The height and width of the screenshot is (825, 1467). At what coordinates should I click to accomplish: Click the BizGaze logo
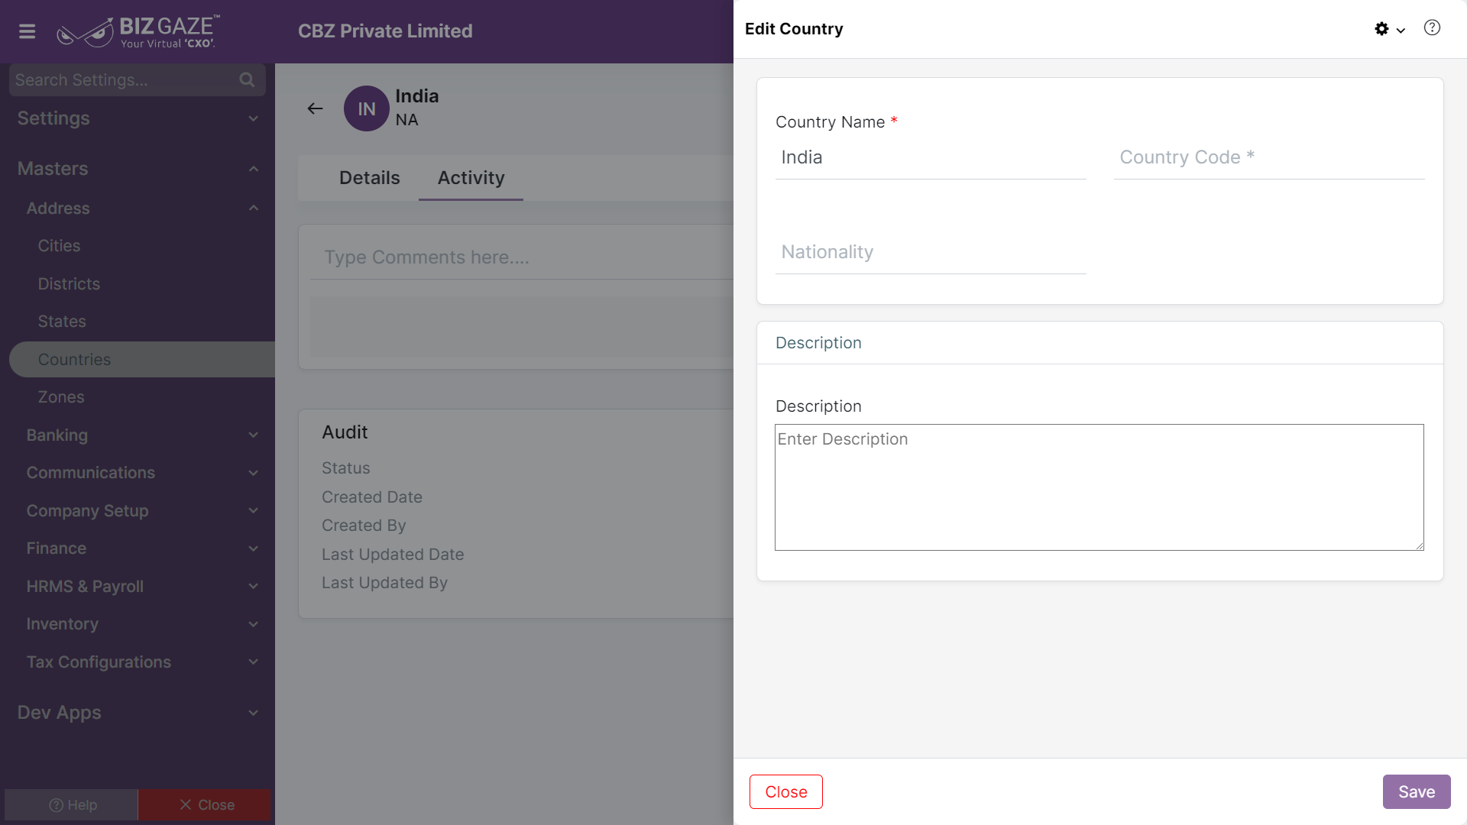pyautogui.click(x=138, y=31)
